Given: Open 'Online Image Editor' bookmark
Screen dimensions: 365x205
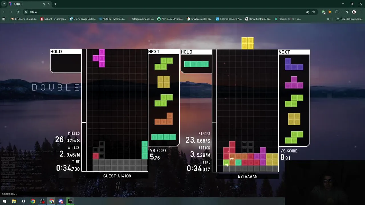Looking at the screenshot, I should coord(82,19).
